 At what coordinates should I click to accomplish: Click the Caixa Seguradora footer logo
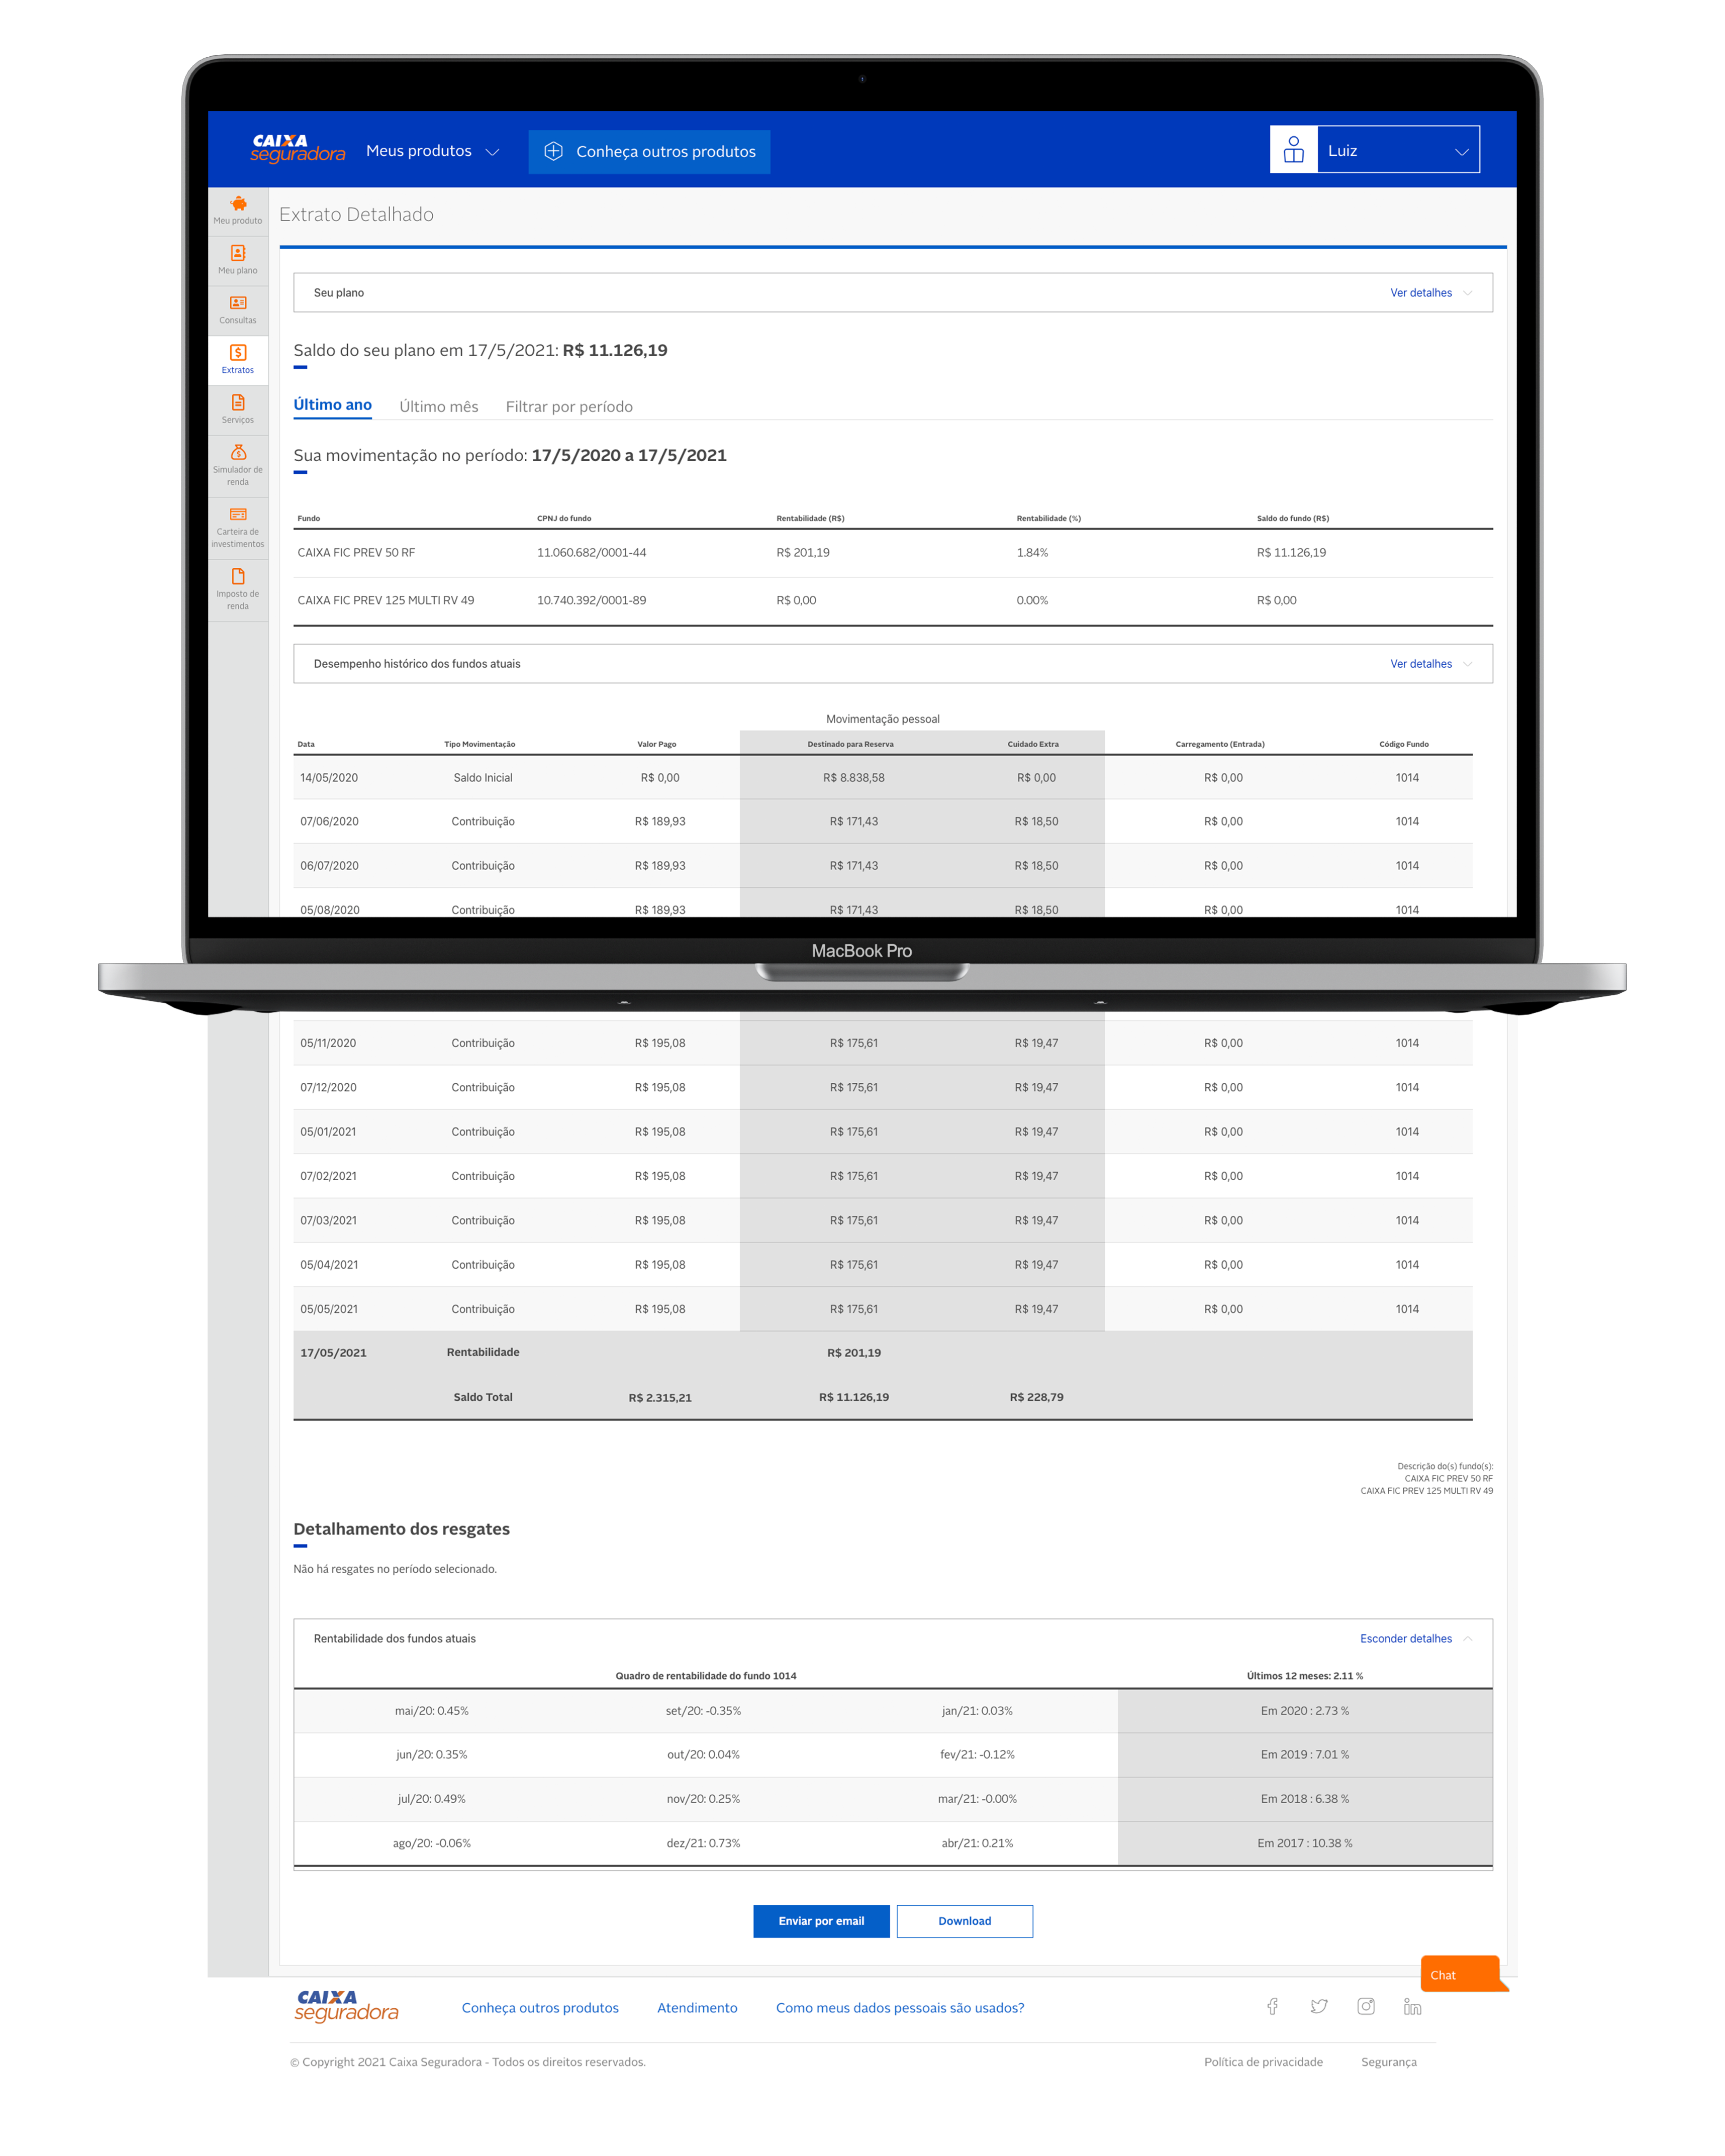346,2006
